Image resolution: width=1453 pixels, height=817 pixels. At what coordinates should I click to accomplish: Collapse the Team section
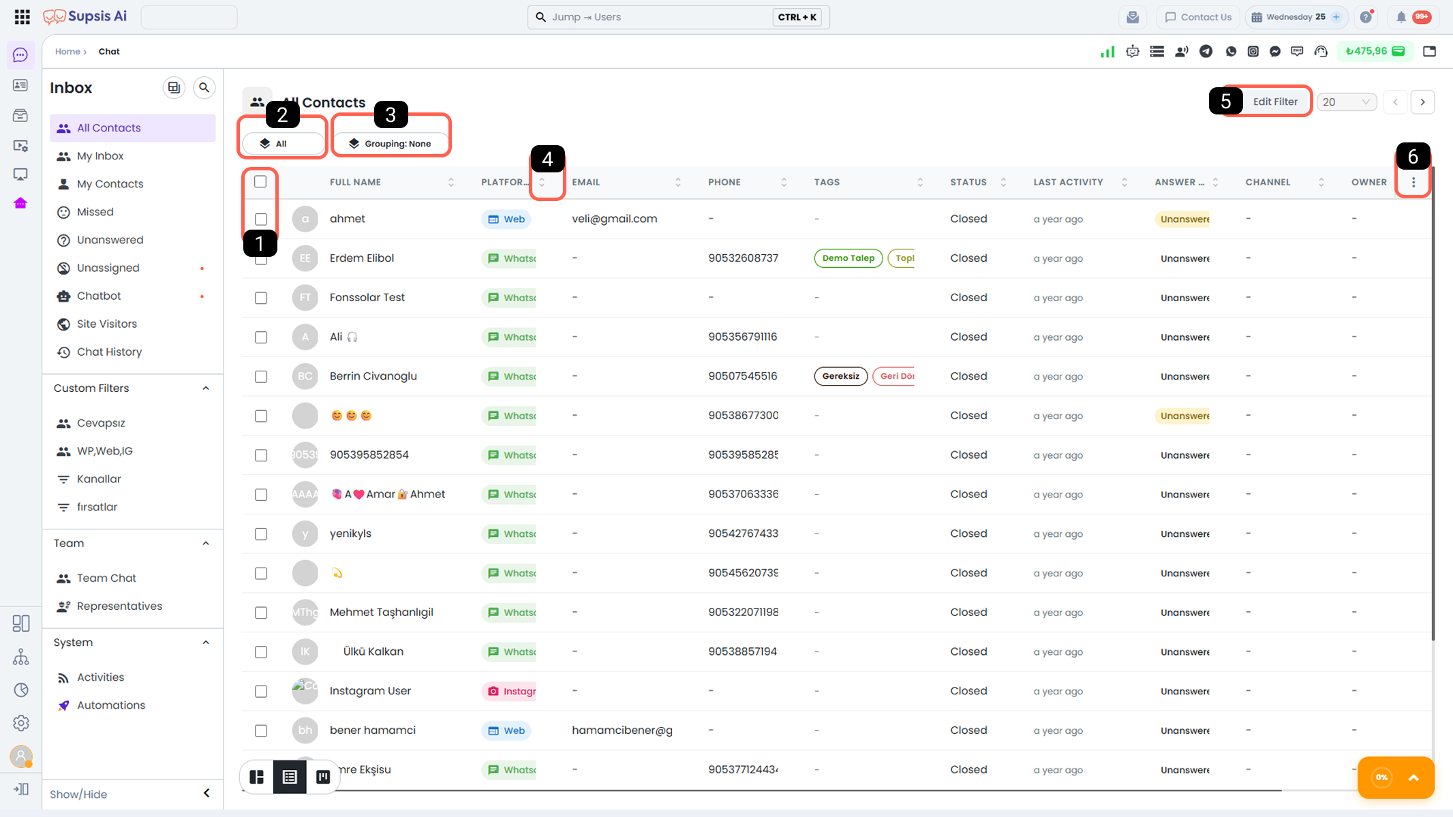coord(206,543)
